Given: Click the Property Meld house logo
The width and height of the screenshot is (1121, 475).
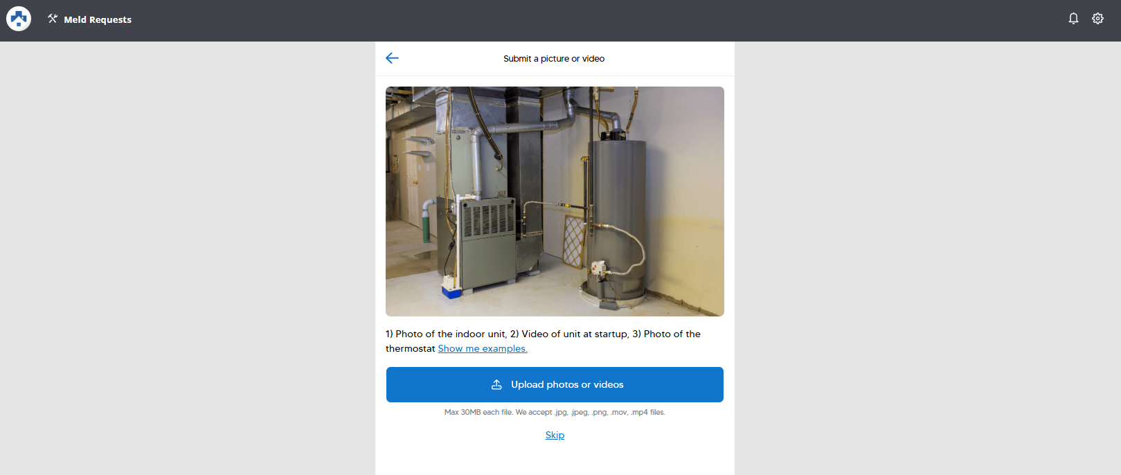Looking at the screenshot, I should [x=19, y=19].
